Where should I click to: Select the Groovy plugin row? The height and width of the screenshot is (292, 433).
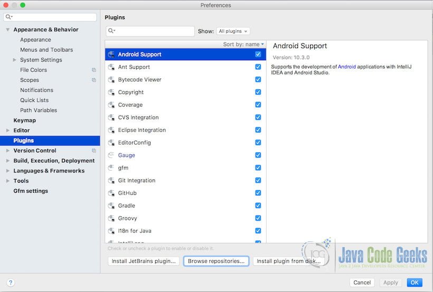click(x=185, y=218)
